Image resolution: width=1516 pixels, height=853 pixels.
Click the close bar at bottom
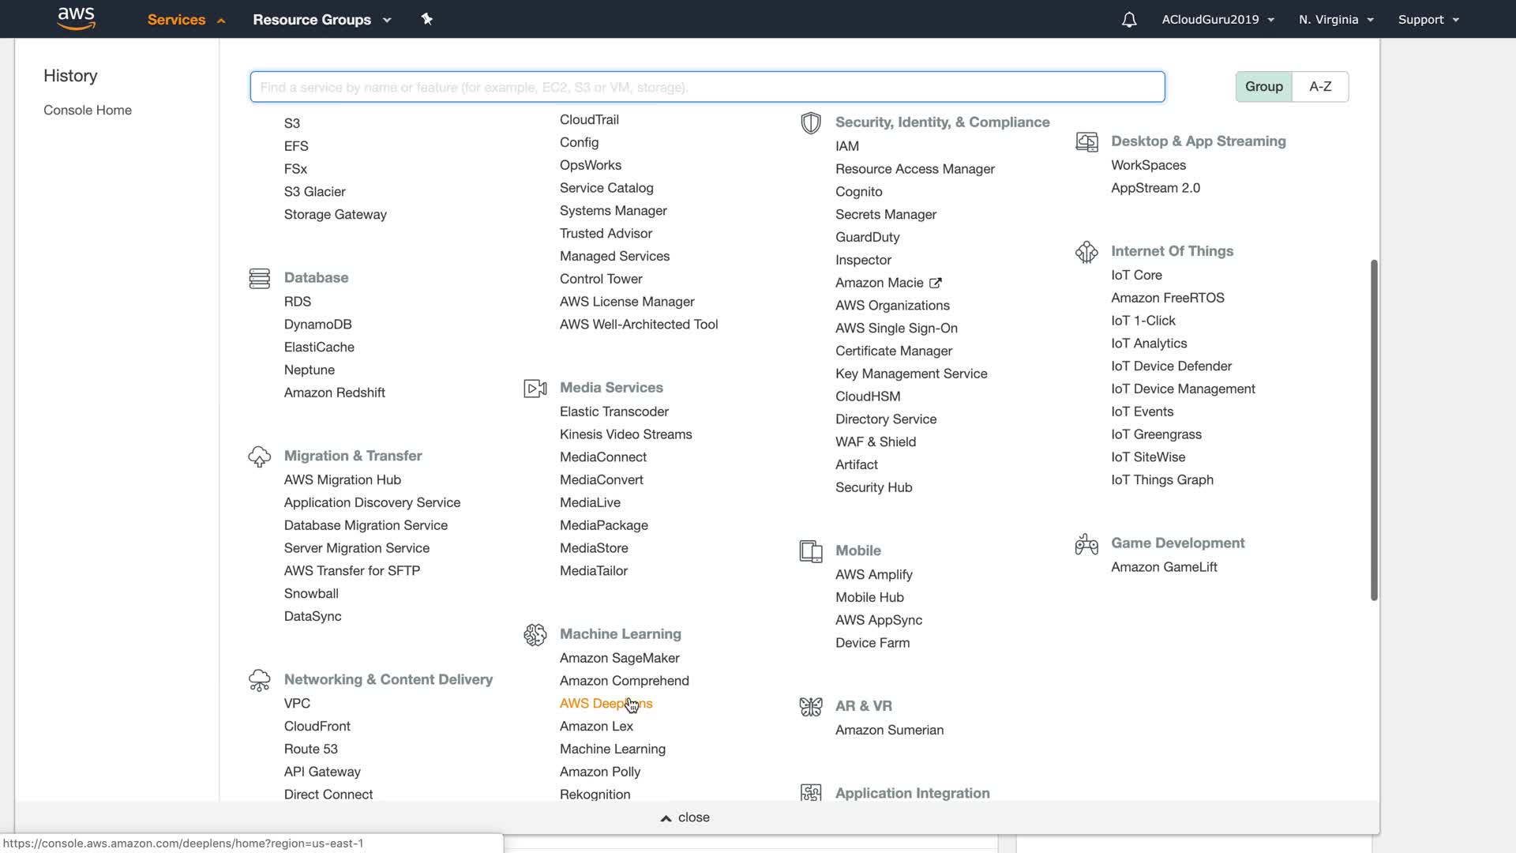685,817
